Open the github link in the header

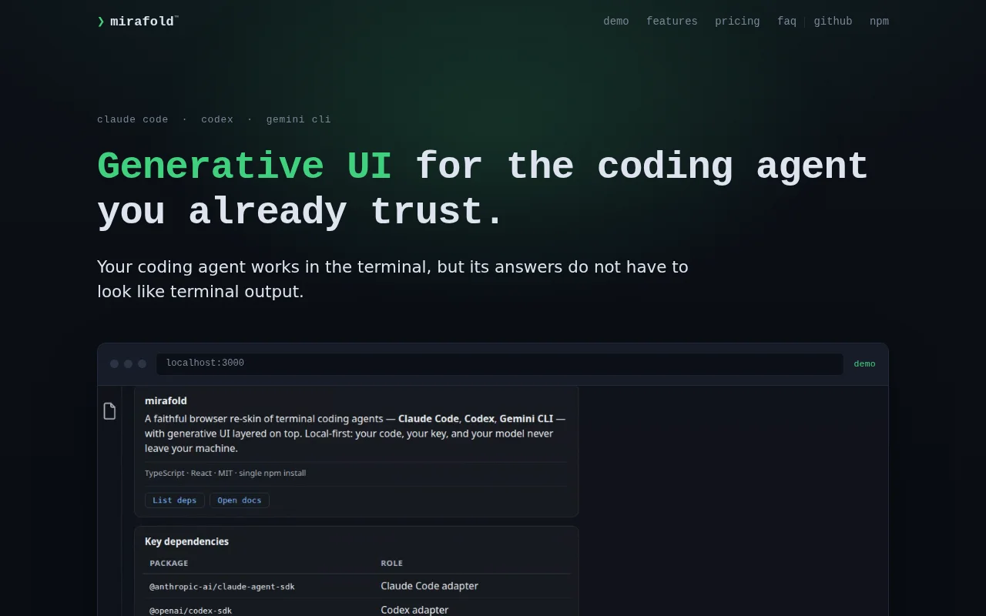coord(833,22)
